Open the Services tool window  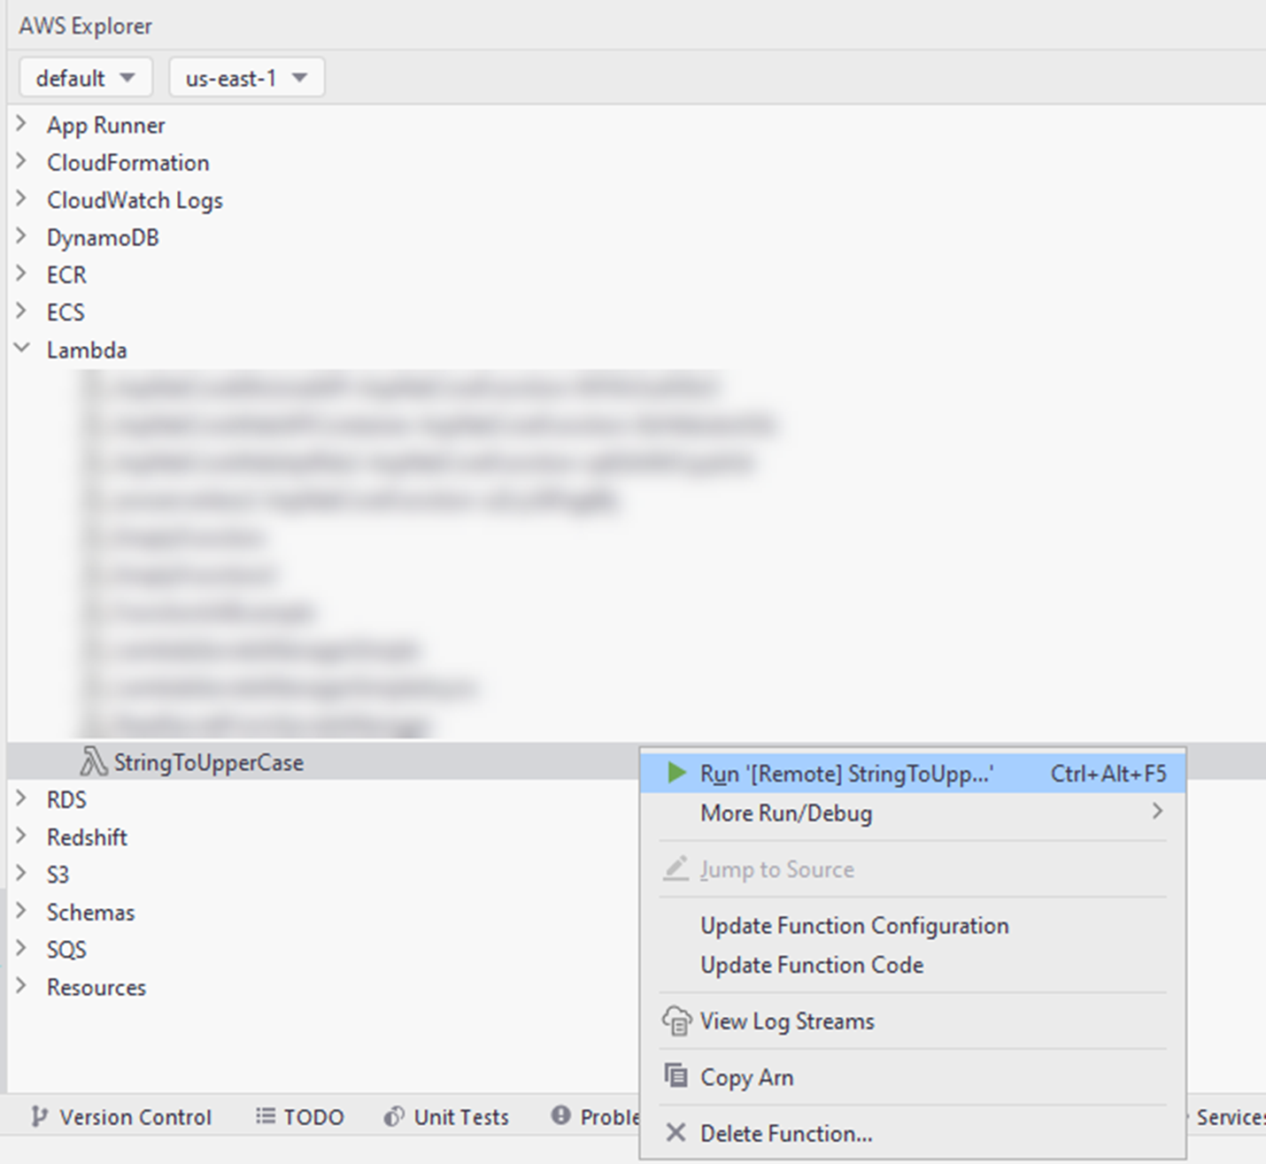pos(1229,1117)
